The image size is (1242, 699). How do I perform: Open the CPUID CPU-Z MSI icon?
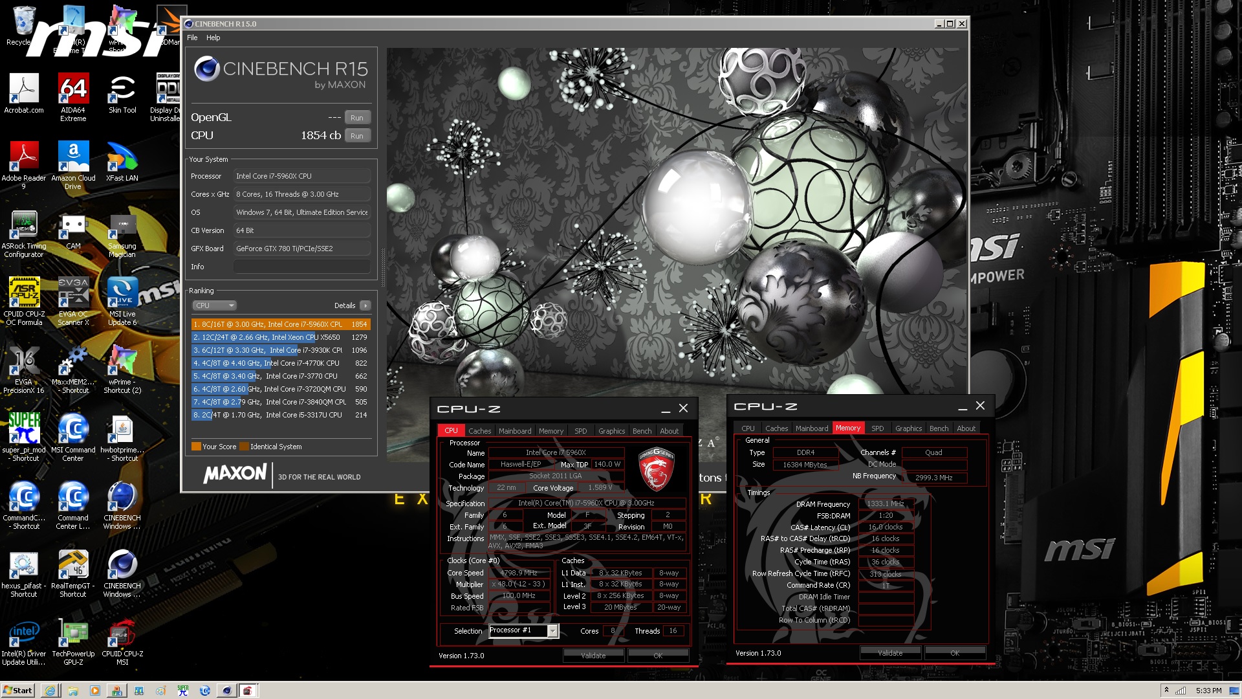(122, 642)
